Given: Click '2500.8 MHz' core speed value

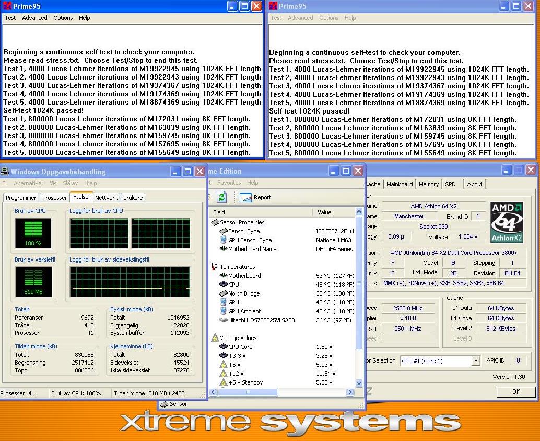Looking at the screenshot, I should click(x=408, y=308).
